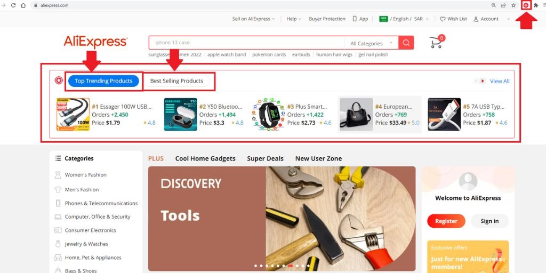The image size is (546, 273).
Task: Click the Home, Pet & Appliances sofa icon
Action: [58, 258]
